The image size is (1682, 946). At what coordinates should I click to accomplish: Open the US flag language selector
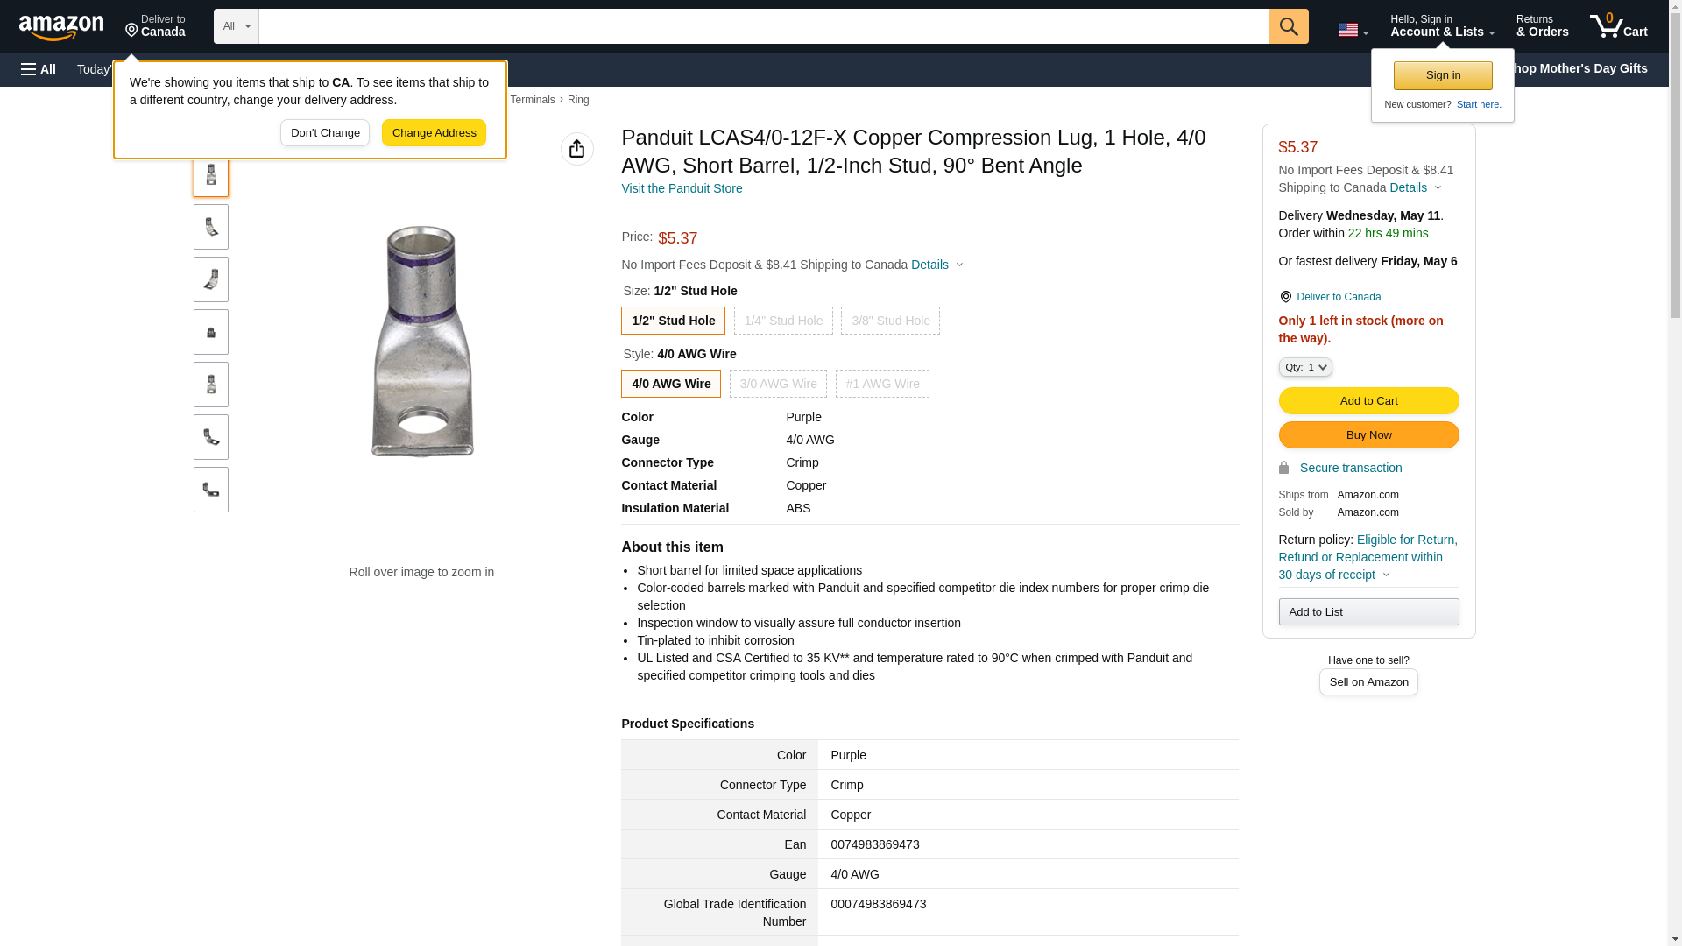(1352, 30)
